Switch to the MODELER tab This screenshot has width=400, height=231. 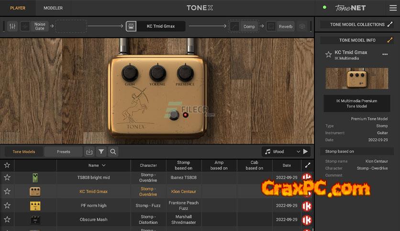[x=53, y=8]
